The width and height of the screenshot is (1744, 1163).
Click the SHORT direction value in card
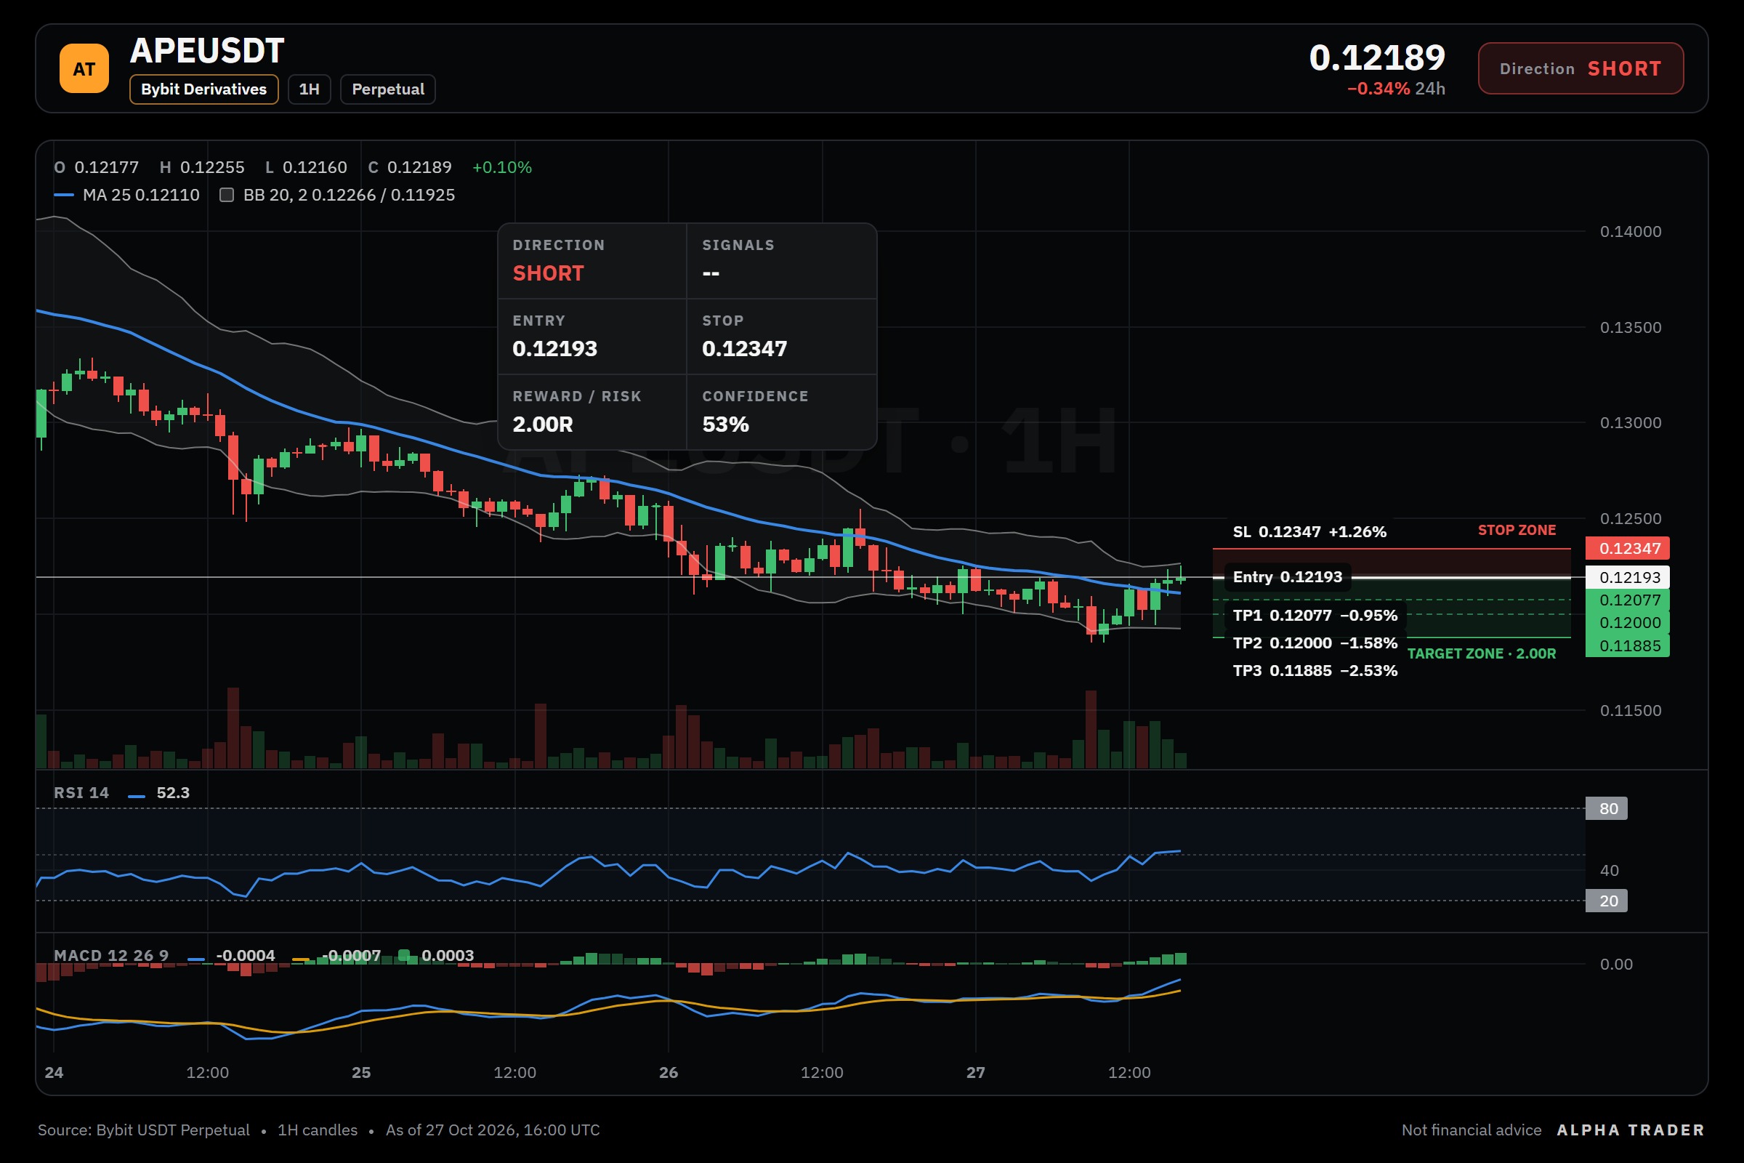pos(548,273)
